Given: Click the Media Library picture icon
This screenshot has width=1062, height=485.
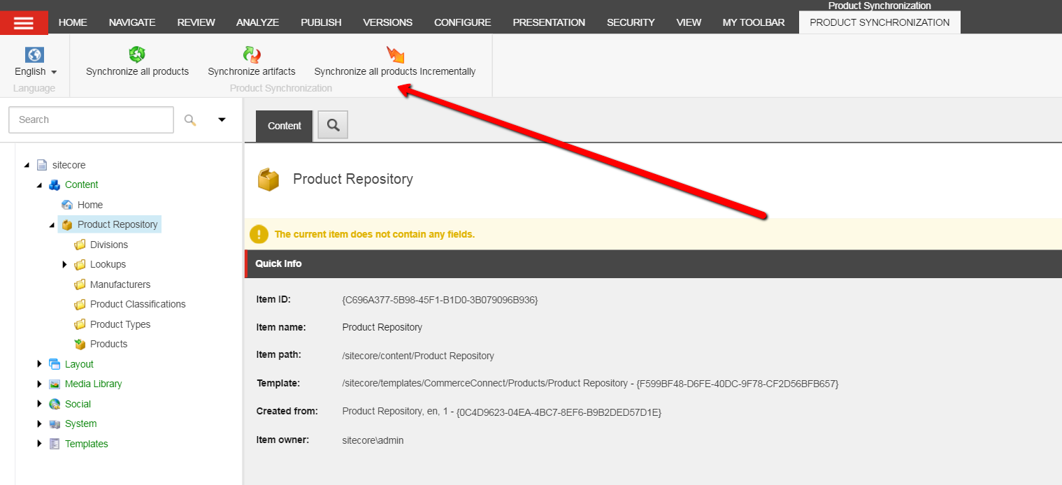Looking at the screenshot, I should [x=55, y=384].
